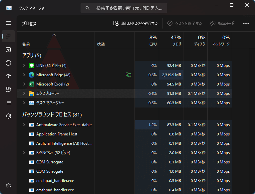The image size is (255, 194).
Task: Expand the Microsoft Excel (2) group
Action: pos(24,84)
